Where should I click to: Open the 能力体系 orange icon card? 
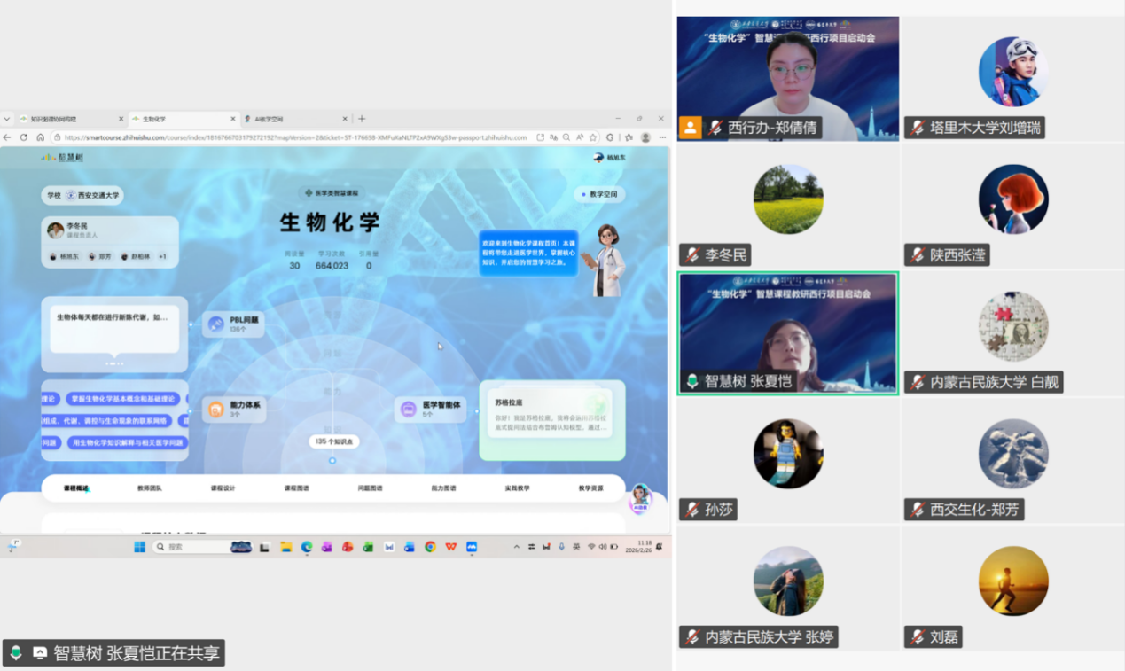[x=216, y=410]
